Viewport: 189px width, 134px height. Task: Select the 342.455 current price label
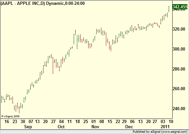click(x=180, y=7)
